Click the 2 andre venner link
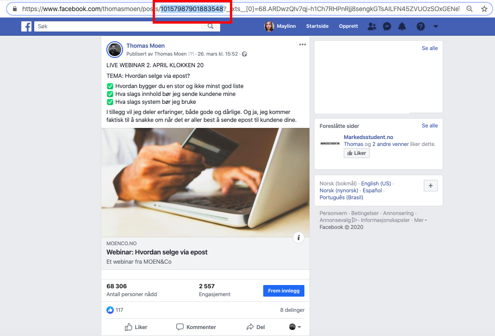 pyautogui.click(x=390, y=144)
